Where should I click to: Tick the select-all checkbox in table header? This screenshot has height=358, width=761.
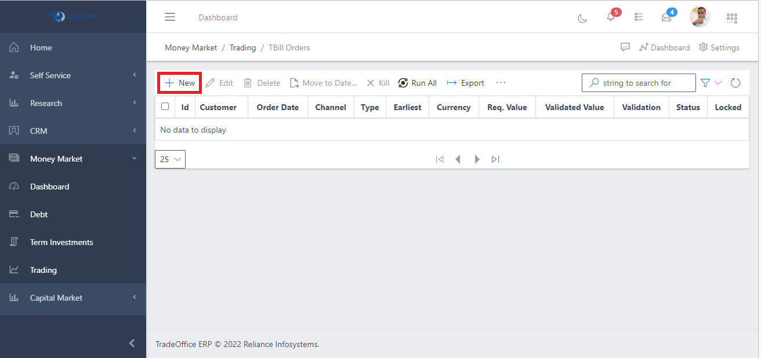point(165,107)
